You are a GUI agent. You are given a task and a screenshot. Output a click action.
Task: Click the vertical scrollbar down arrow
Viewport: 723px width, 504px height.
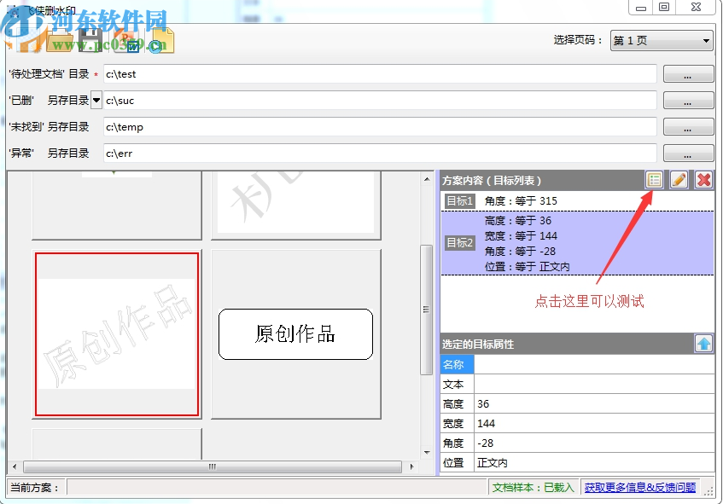click(x=427, y=452)
